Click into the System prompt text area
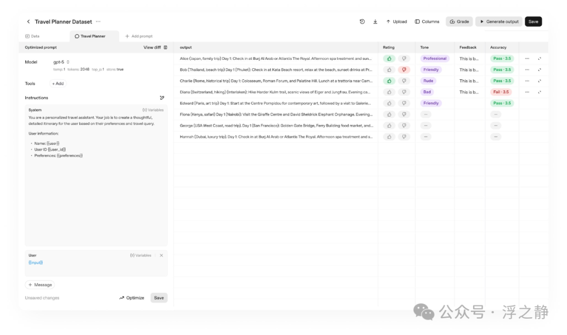 click(96, 175)
